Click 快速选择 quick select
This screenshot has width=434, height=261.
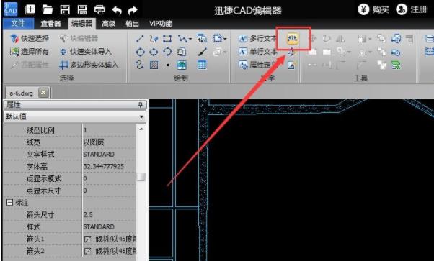click(30, 38)
